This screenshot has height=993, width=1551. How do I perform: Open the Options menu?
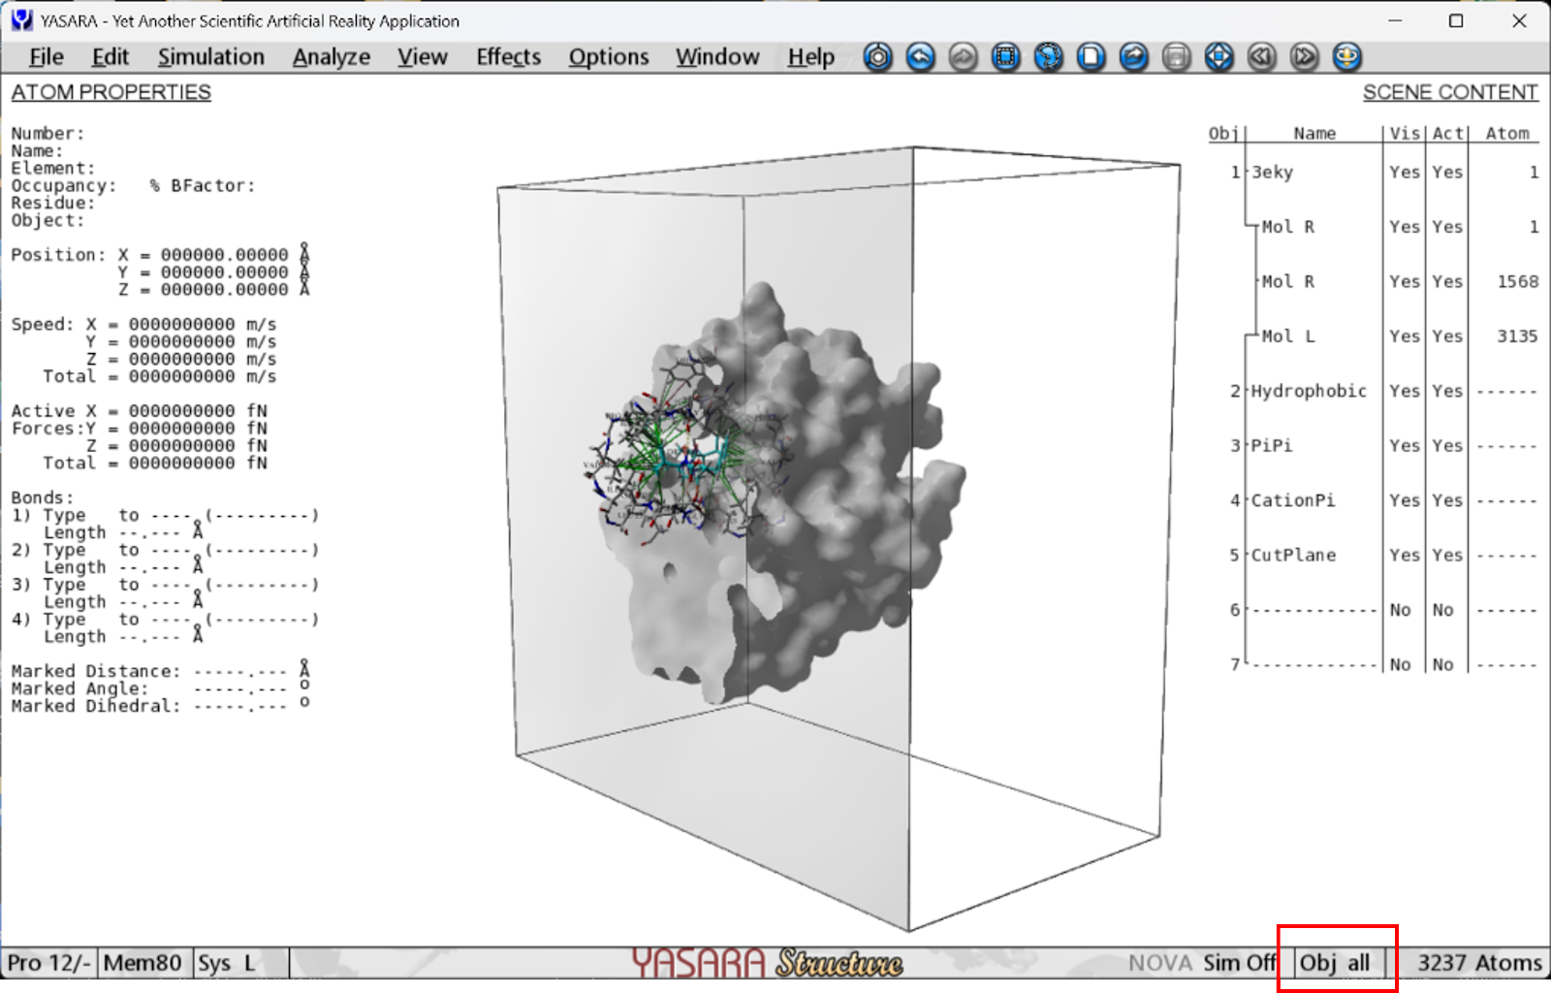pyautogui.click(x=609, y=57)
